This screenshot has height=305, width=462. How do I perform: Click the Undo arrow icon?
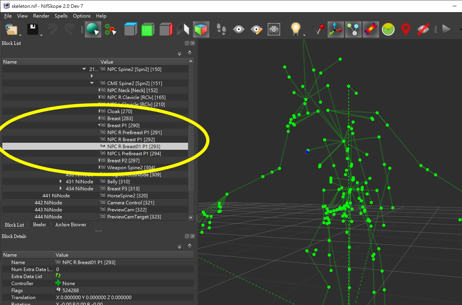coord(52,29)
